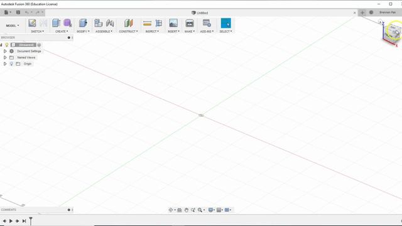Select the Joint tool icon
The image size is (402, 226).
tap(110, 23)
